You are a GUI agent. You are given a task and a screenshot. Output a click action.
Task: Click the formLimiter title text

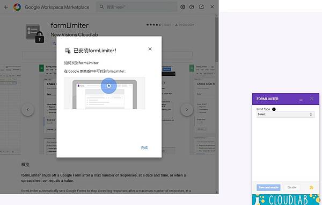pyautogui.click(x=70, y=25)
